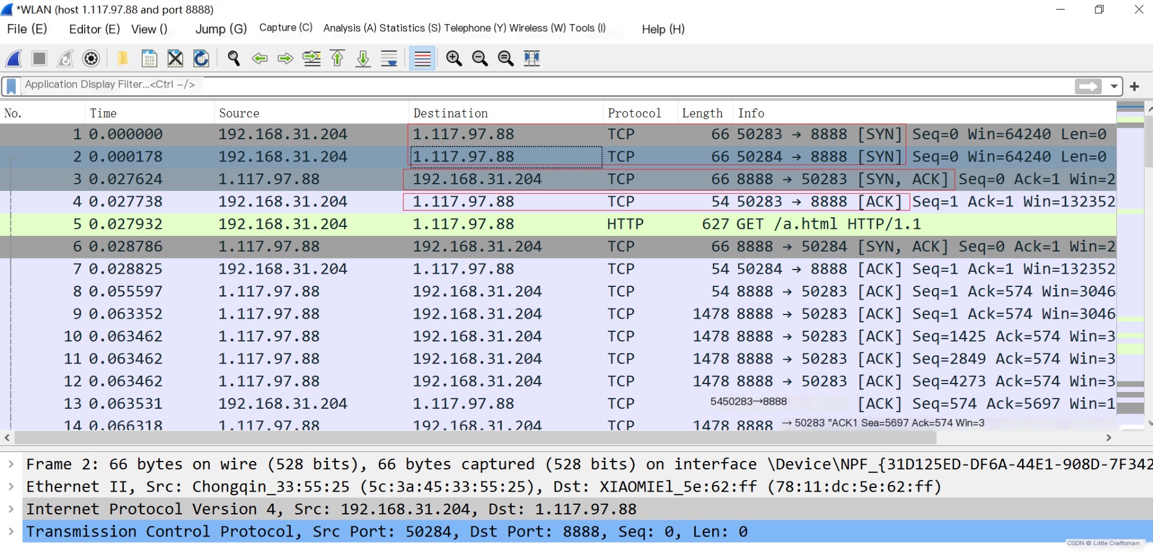
Task: Sort packets by Length column
Action: (705, 113)
